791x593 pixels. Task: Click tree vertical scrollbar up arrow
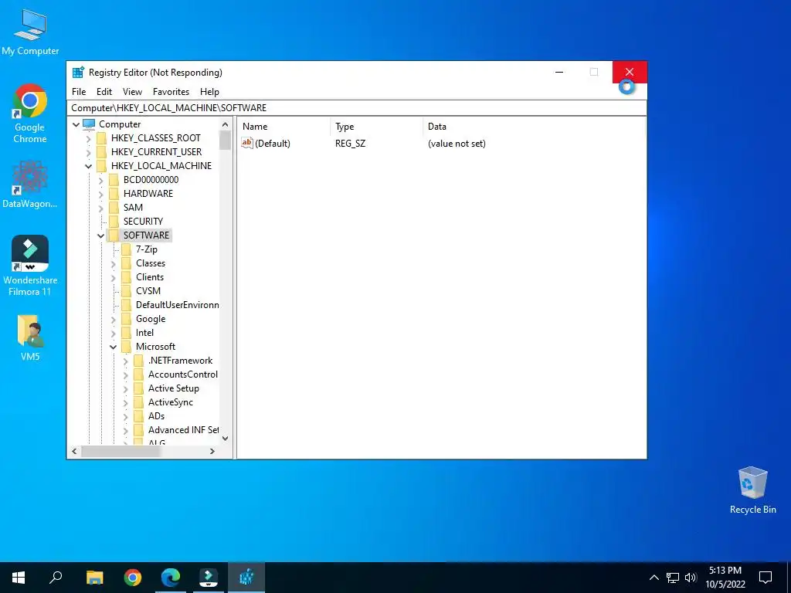[x=225, y=124]
